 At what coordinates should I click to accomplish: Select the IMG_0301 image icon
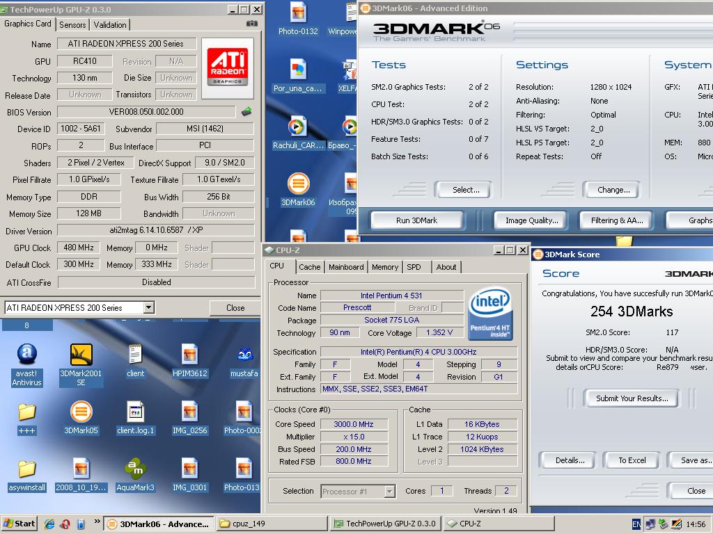pos(189,474)
